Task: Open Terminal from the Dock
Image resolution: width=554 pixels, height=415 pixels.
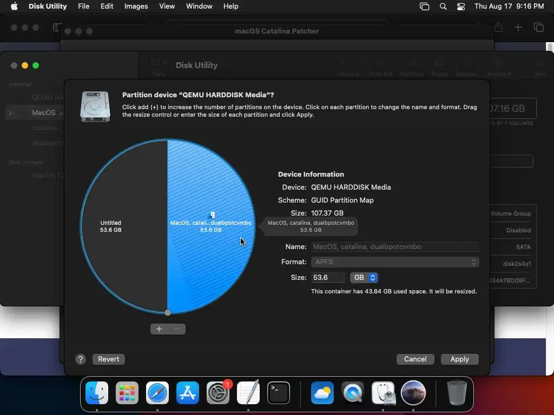Action: point(279,393)
